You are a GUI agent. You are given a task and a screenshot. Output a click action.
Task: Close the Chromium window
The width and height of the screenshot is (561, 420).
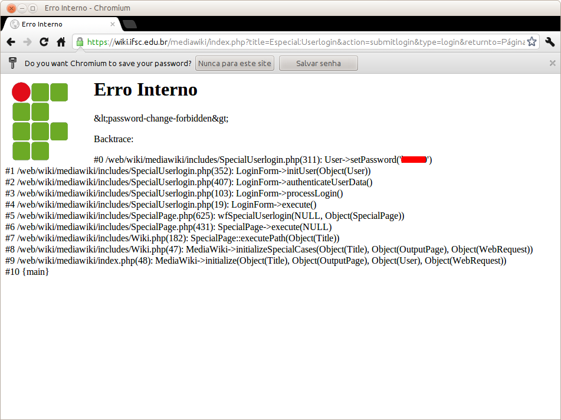[11, 8]
